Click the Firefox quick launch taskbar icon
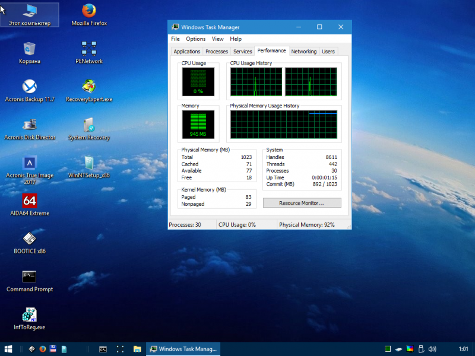This screenshot has width=475, height=356. [42, 349]
